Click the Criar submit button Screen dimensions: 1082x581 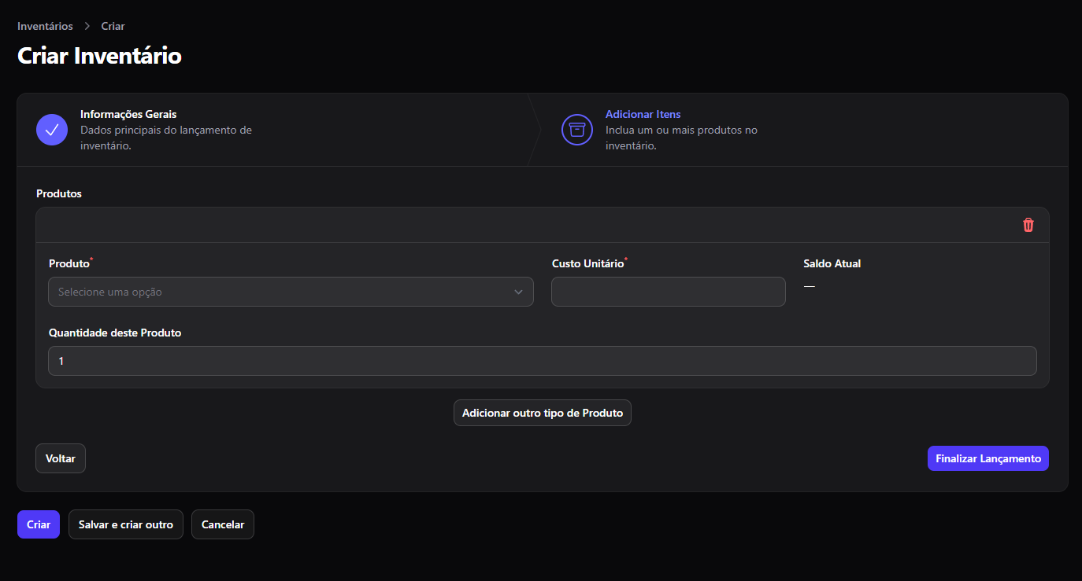pyautogui.click(x=39, y=524)
